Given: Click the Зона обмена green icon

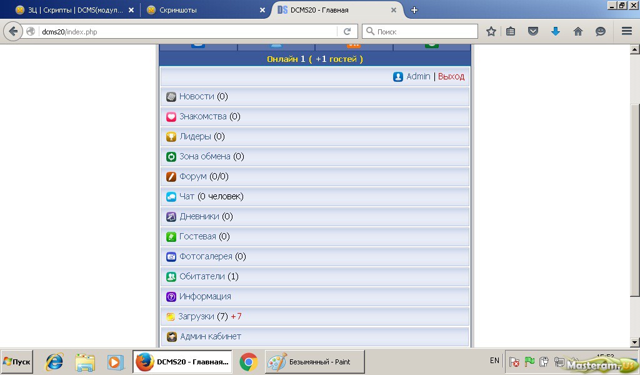Looking at the screenshot, I should (171, 157).
